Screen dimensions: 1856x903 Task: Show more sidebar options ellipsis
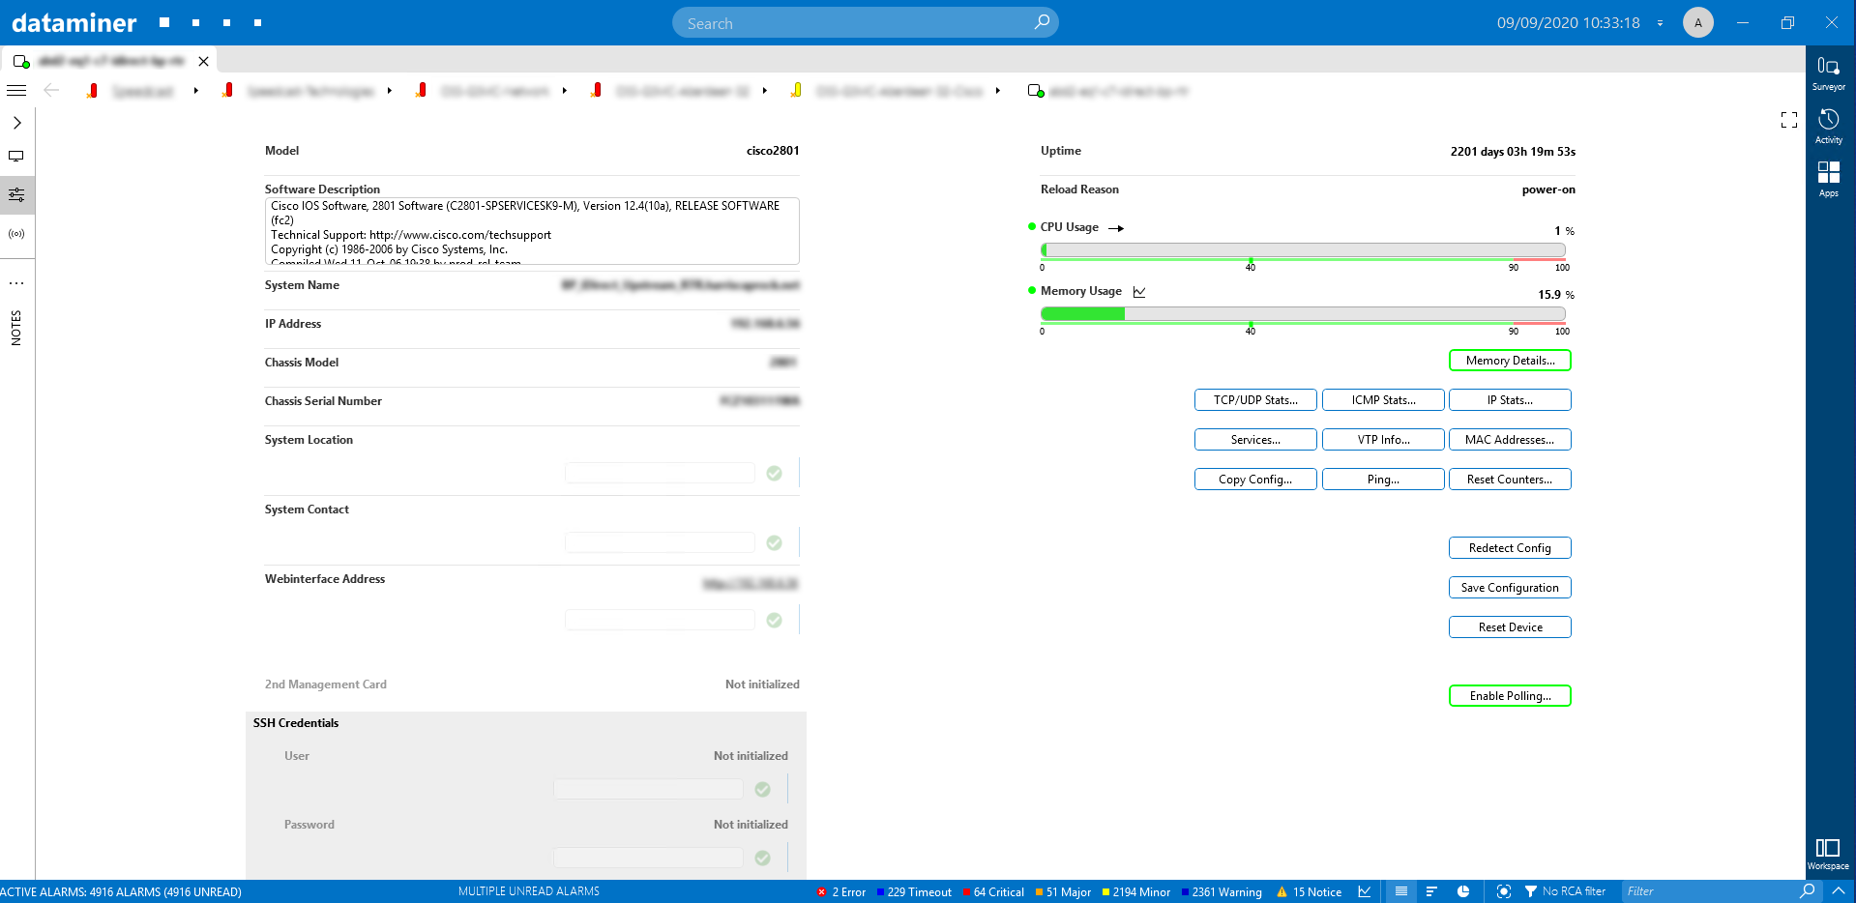[16, 283]
